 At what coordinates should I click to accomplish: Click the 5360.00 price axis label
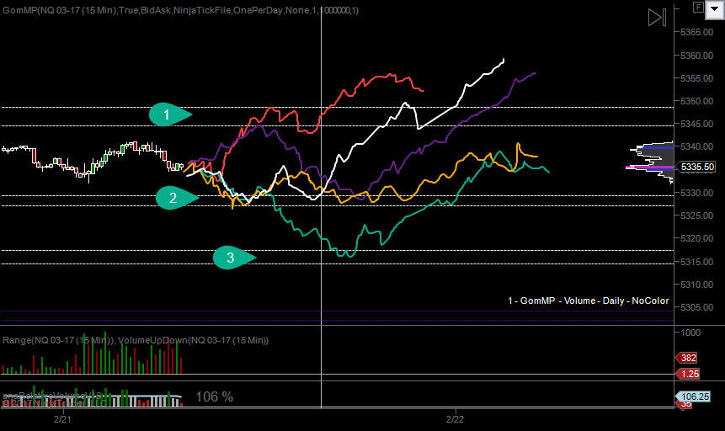tap(697, 56)
